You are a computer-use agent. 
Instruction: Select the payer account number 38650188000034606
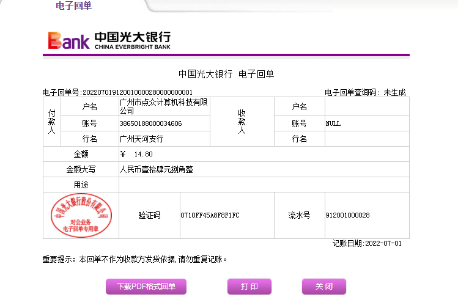point(150,123)
